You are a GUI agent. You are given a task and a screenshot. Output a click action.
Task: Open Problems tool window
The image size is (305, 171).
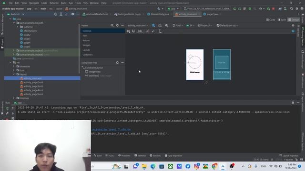[x=124, y=156]
